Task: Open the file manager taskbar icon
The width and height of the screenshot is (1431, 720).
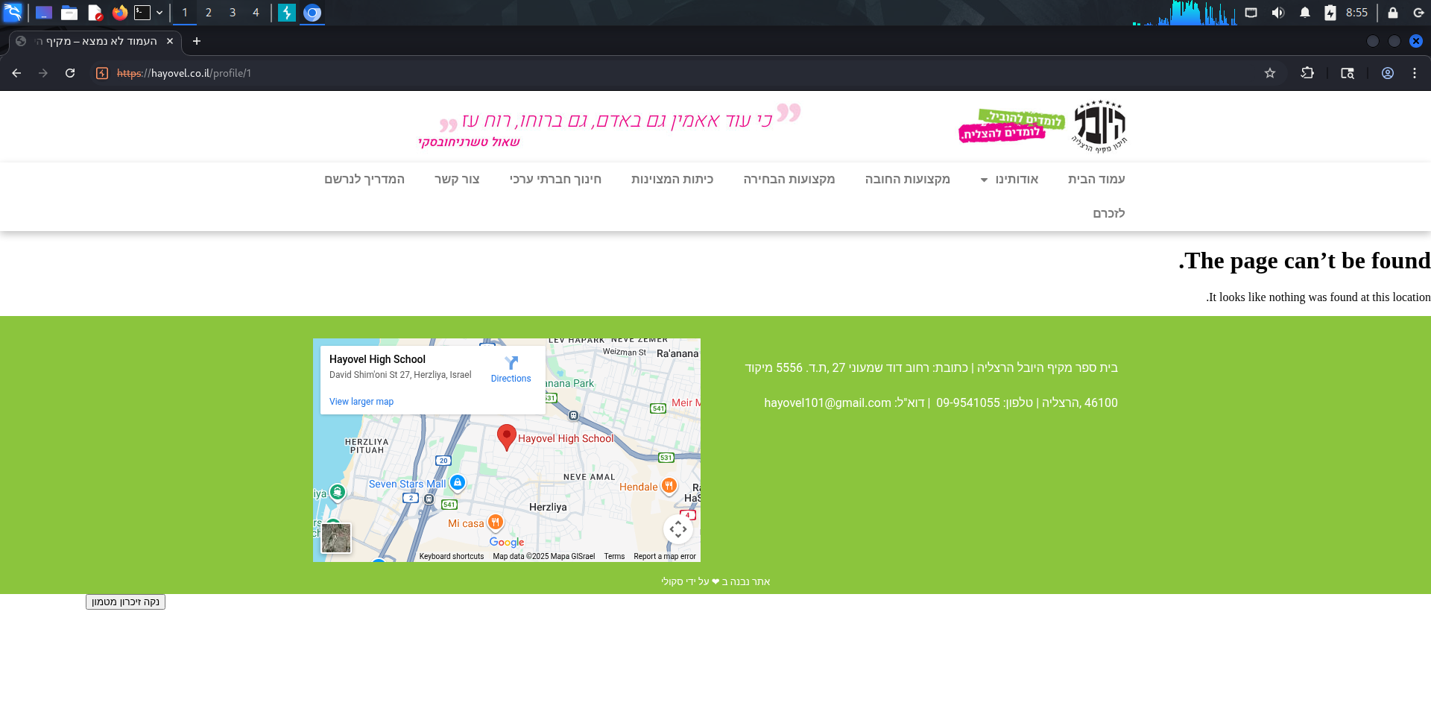Action: [x=69, y=13]
